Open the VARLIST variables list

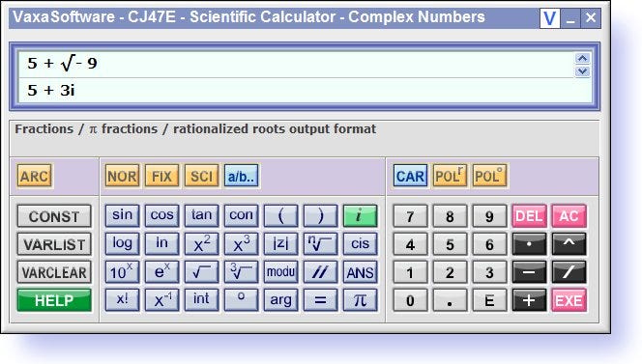pyautogui.click(x=54, y=244)
